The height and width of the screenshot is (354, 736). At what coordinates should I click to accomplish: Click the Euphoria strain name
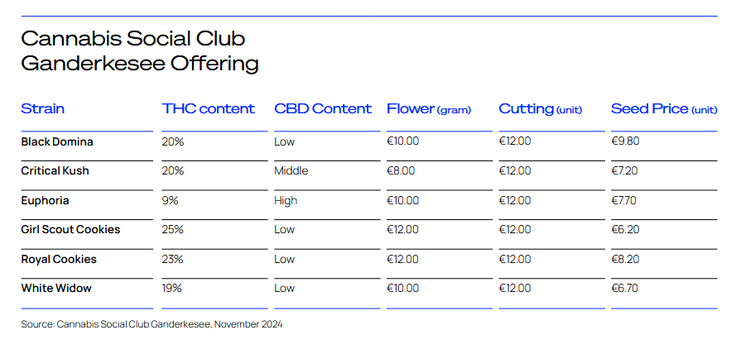[45, 201]
